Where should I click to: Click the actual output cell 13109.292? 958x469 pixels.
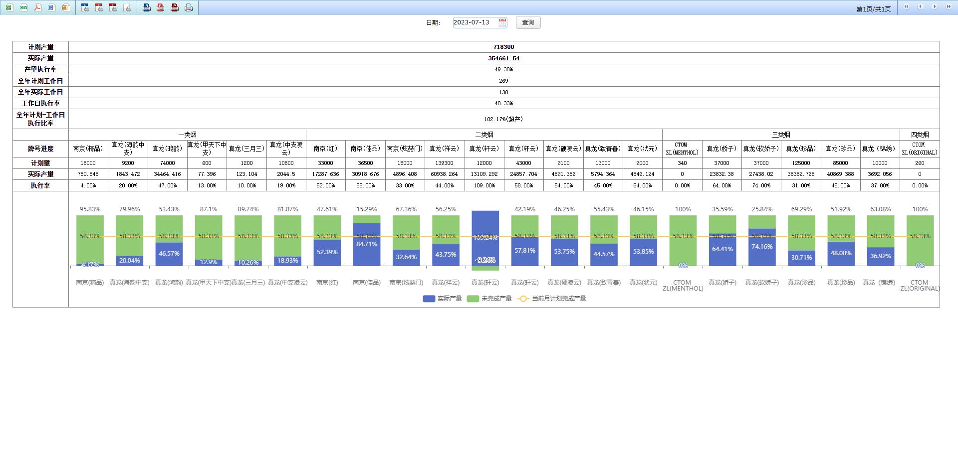[x=484, y=174]
